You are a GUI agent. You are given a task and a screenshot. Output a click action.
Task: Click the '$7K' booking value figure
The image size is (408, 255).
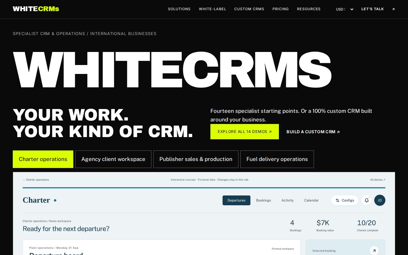pos(323,223)
